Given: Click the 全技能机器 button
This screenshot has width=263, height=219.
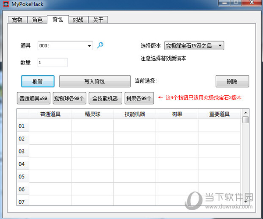Looking at the screenshot, I should coord(105,98).
